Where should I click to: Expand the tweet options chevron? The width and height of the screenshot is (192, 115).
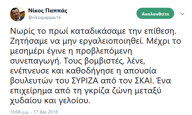click(x=182, y=14)
